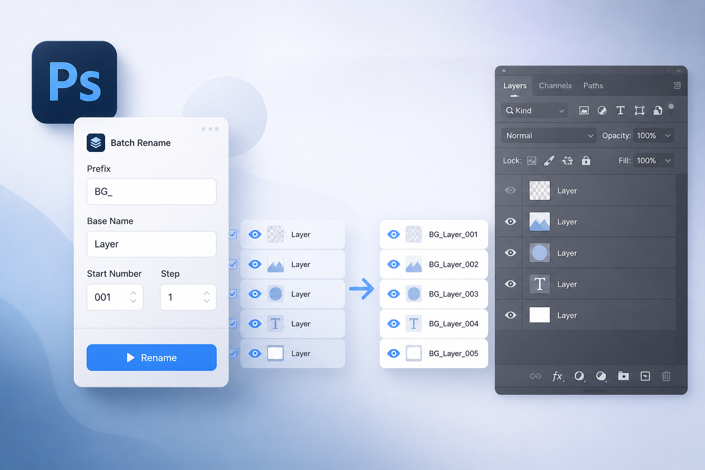This screenshot has width=705, height=470.
Task: Filter layers by adjustment layer icon
Action: (602, 110)
